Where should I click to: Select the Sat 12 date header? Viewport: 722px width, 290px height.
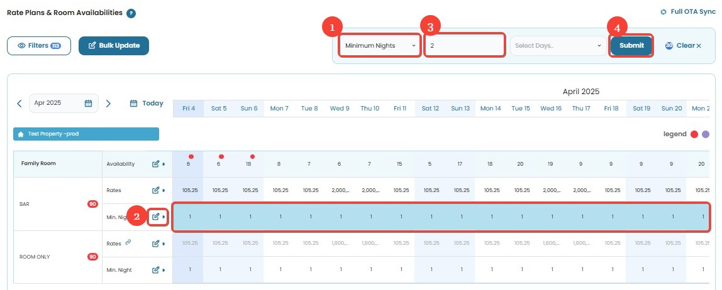430,109
